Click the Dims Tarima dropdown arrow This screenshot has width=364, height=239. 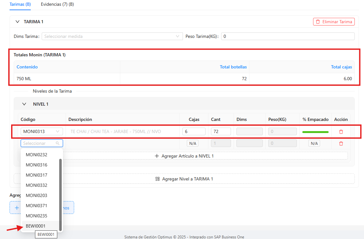pos(178,36)
